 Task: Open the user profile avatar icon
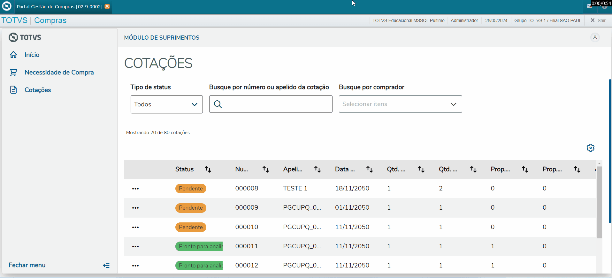tap(595, 37)
